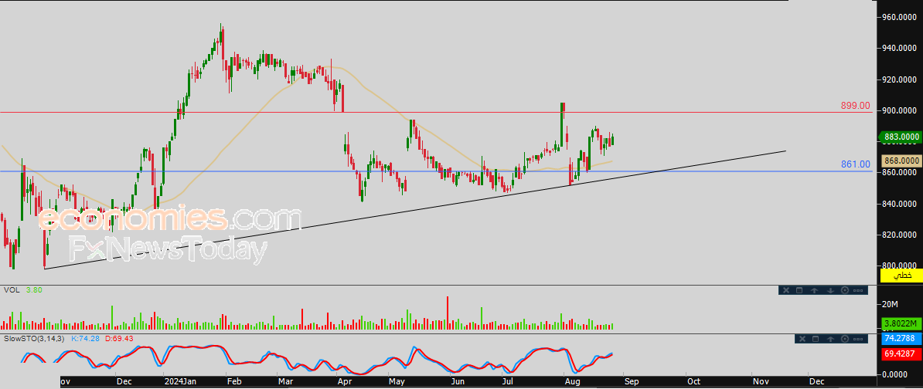
Task: Select the K:74.28 stochastic reading
Action: (x=84, y=339)
